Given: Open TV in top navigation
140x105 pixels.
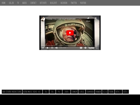Looking at the screenshot, I should pos(18,3).
